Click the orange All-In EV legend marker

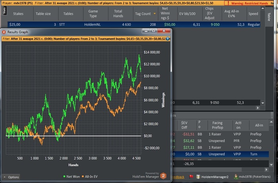point(83,176)
